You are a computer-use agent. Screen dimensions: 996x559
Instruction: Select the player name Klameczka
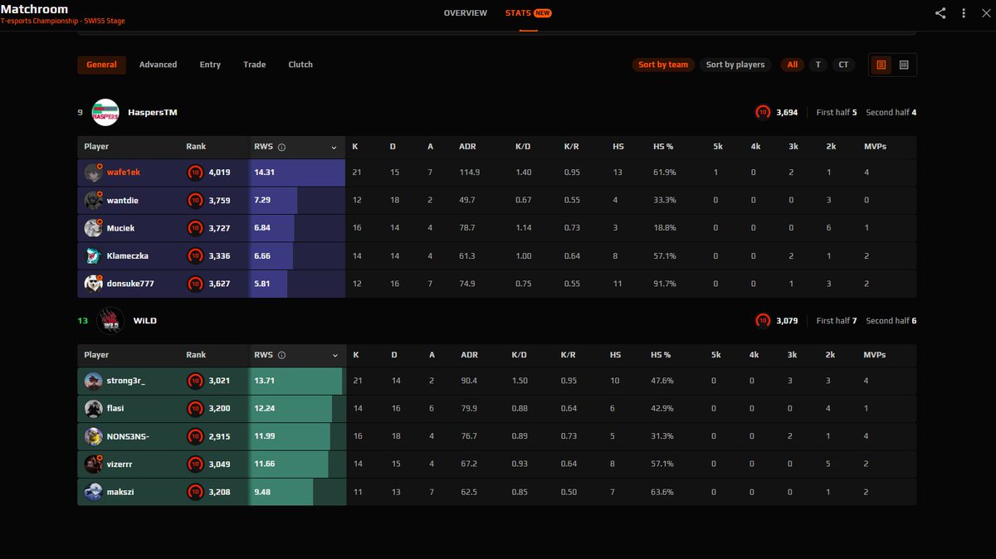point(128,255)
